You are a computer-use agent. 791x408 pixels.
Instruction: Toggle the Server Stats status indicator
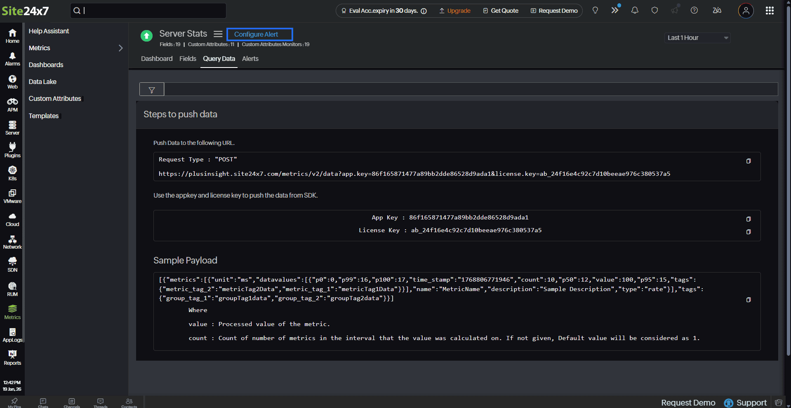click(x=146, y=35)
